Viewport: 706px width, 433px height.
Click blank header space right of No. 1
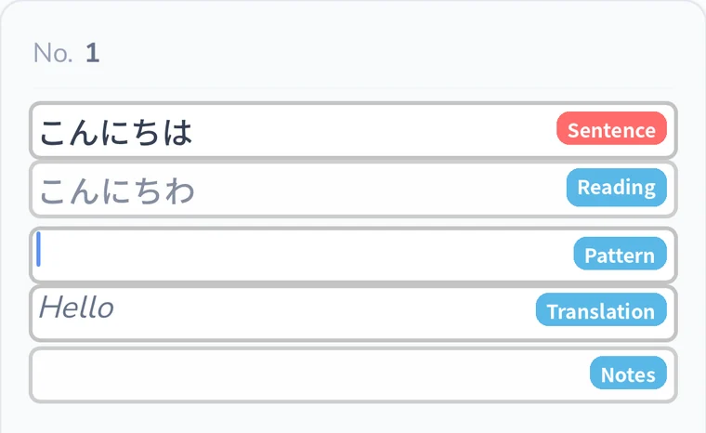[x=387, y=53]
